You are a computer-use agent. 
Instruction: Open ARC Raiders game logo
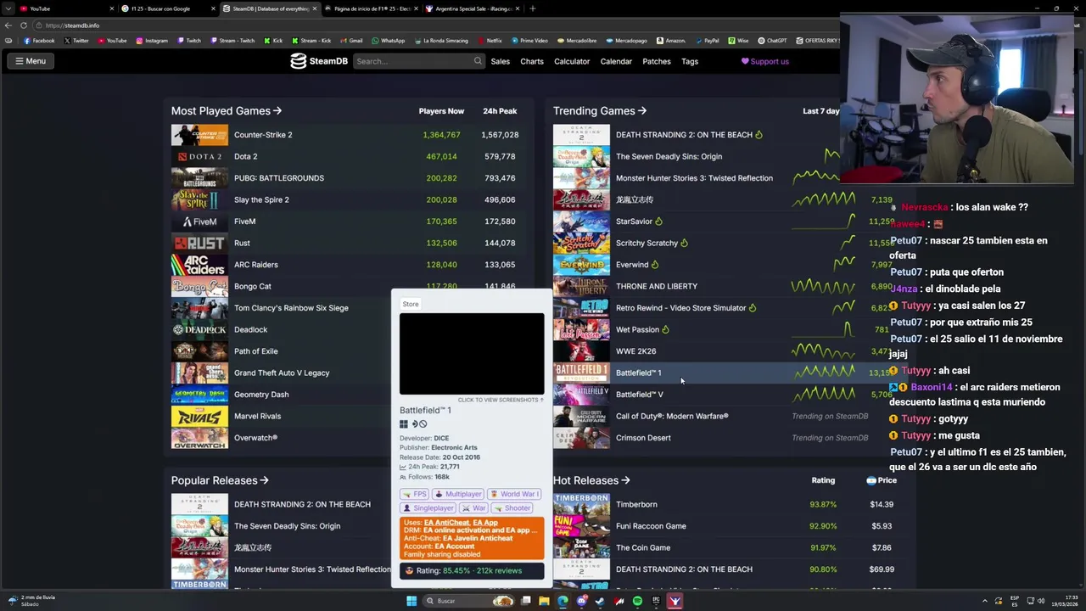(199, 265)
